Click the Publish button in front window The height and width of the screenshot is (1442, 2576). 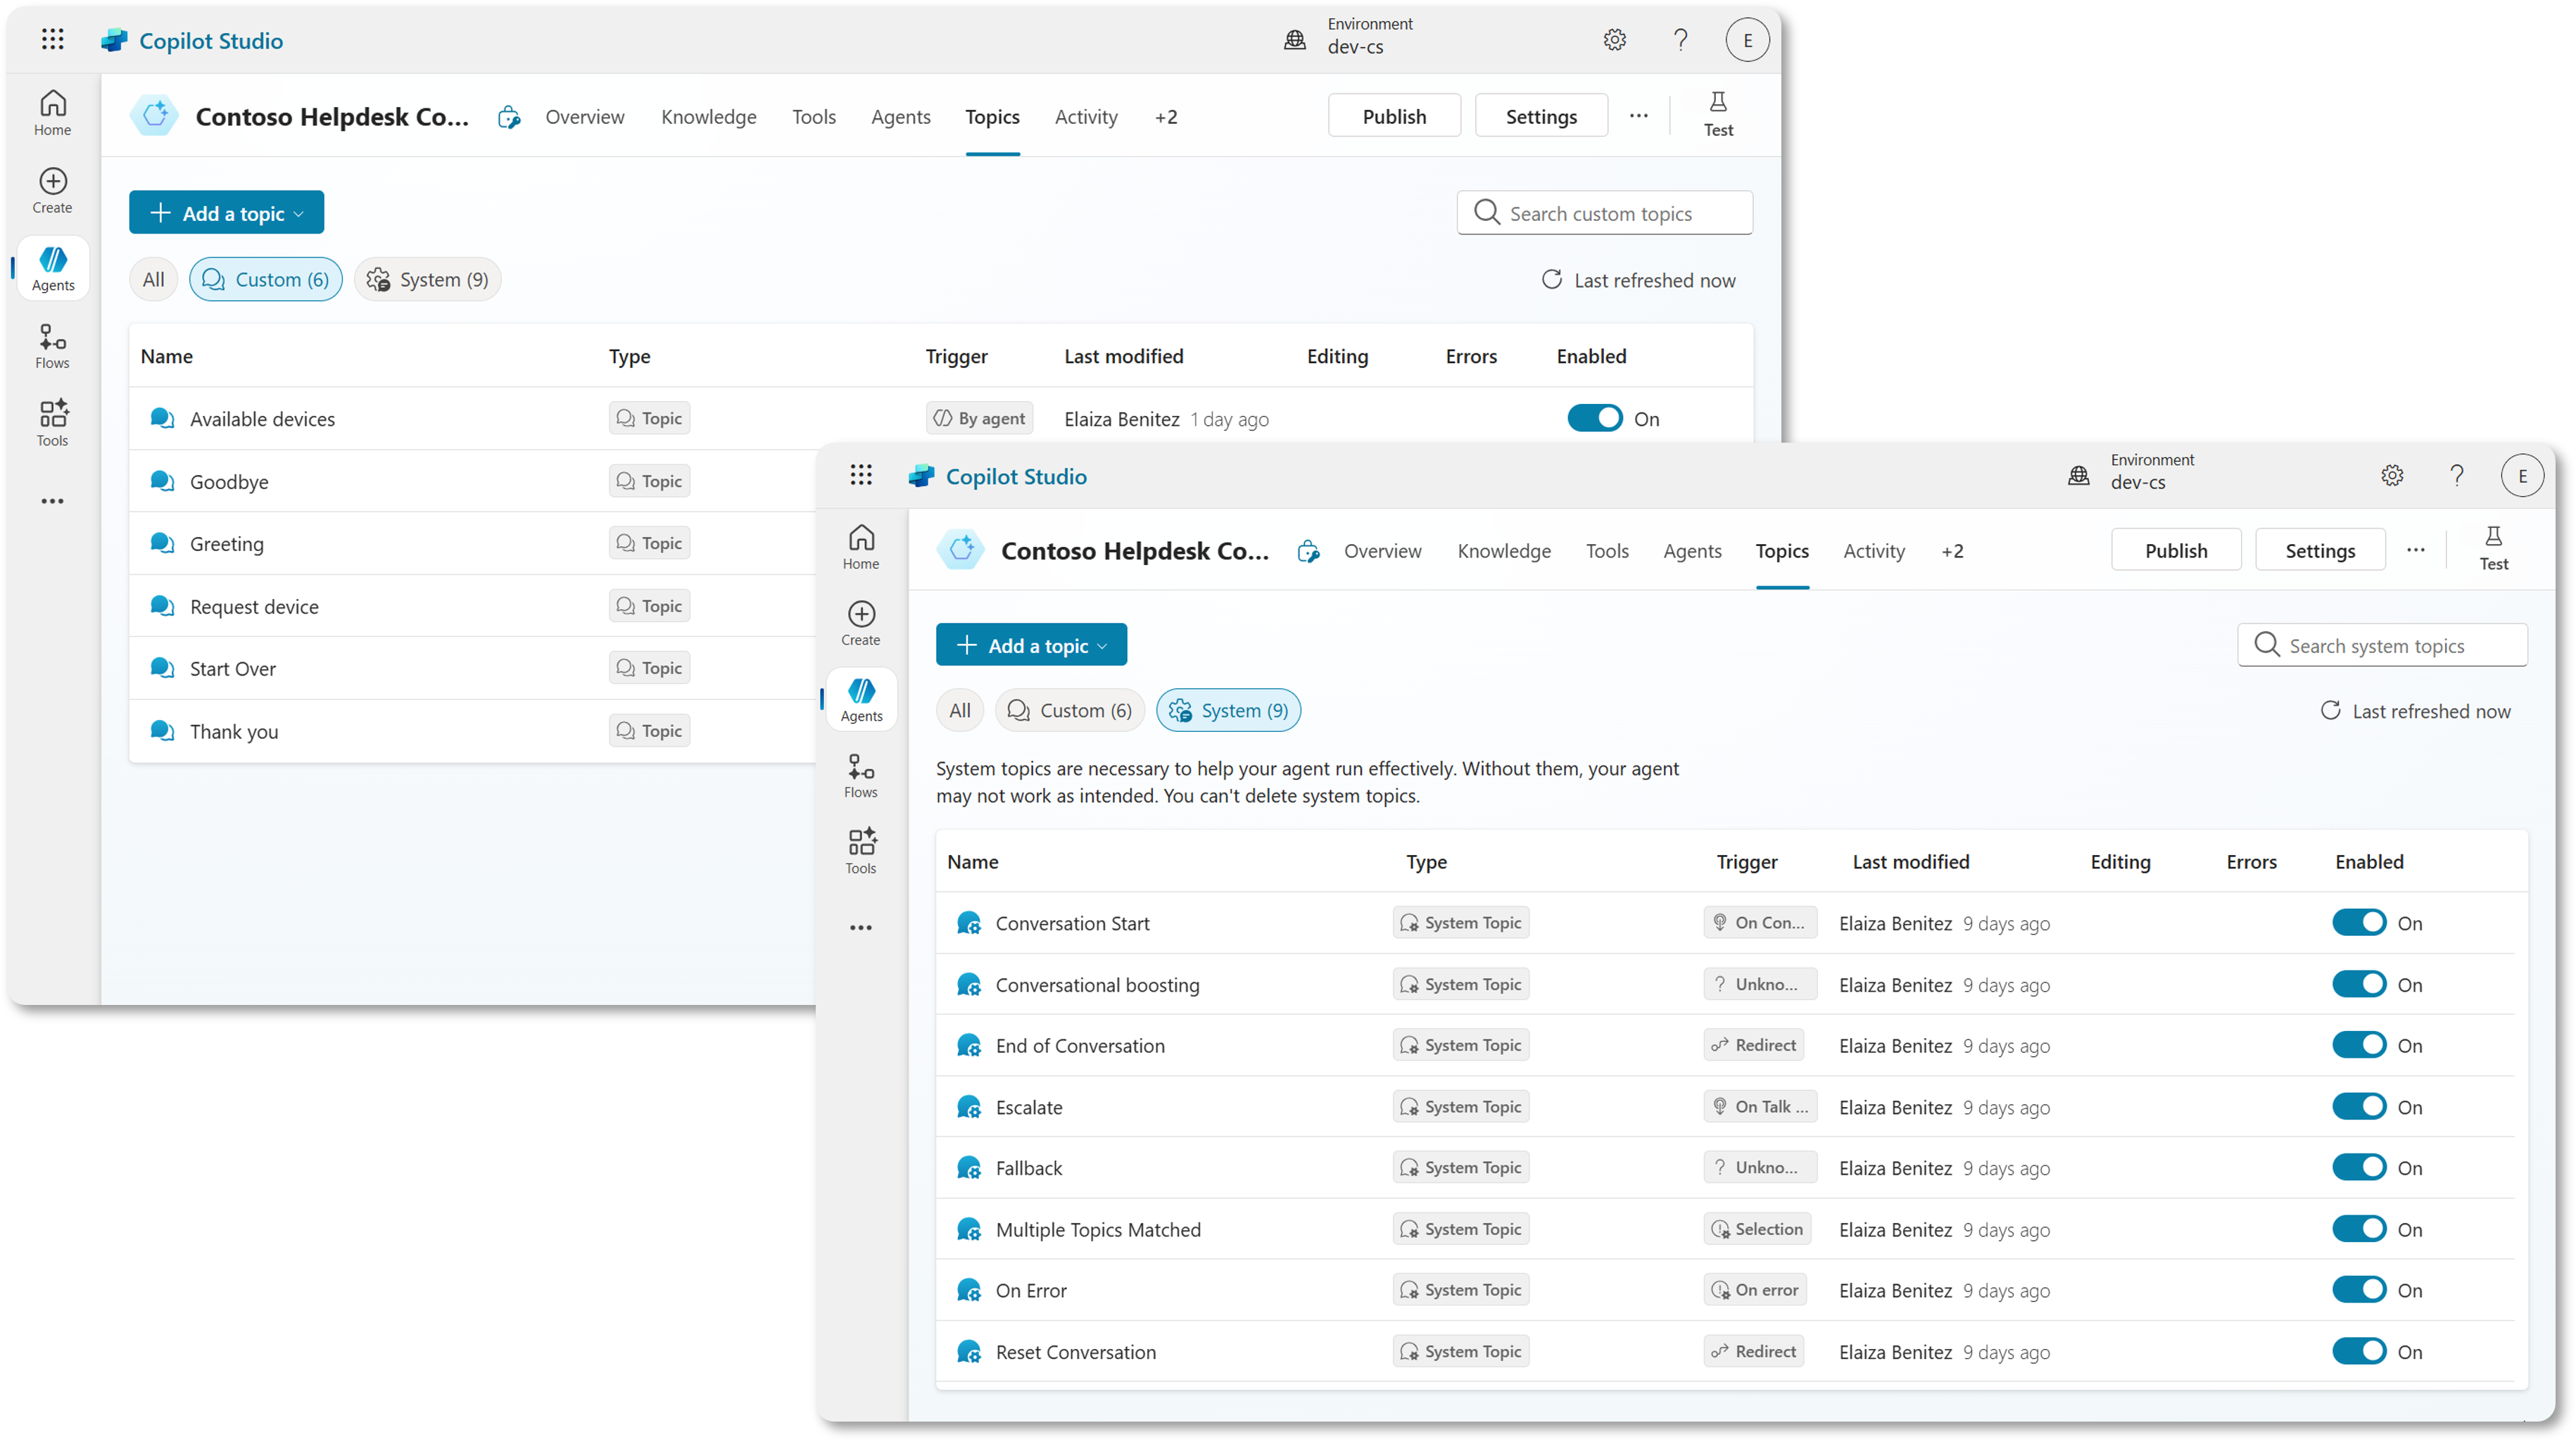(2176, 551)
